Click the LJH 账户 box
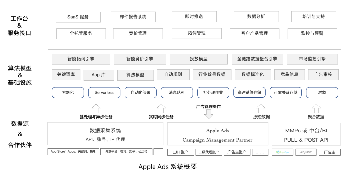The width and height of the screenshot is (352, 175). (x=181, y=152)
